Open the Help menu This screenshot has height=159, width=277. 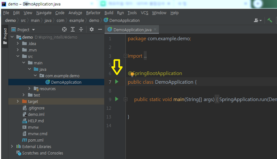[174, 13]
